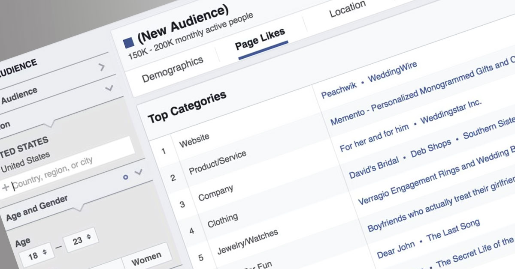Open the location dropdown chevron
Image resolution: width=515 pixels, height=269 pixels.
[138, 172]
